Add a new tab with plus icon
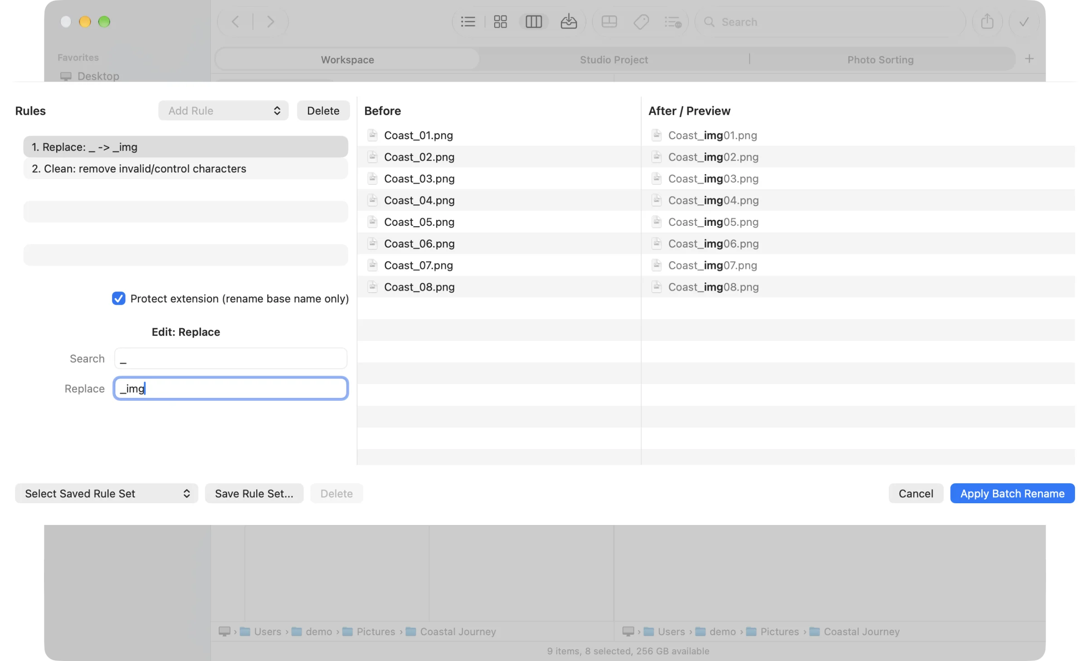 pos(1029,59)
